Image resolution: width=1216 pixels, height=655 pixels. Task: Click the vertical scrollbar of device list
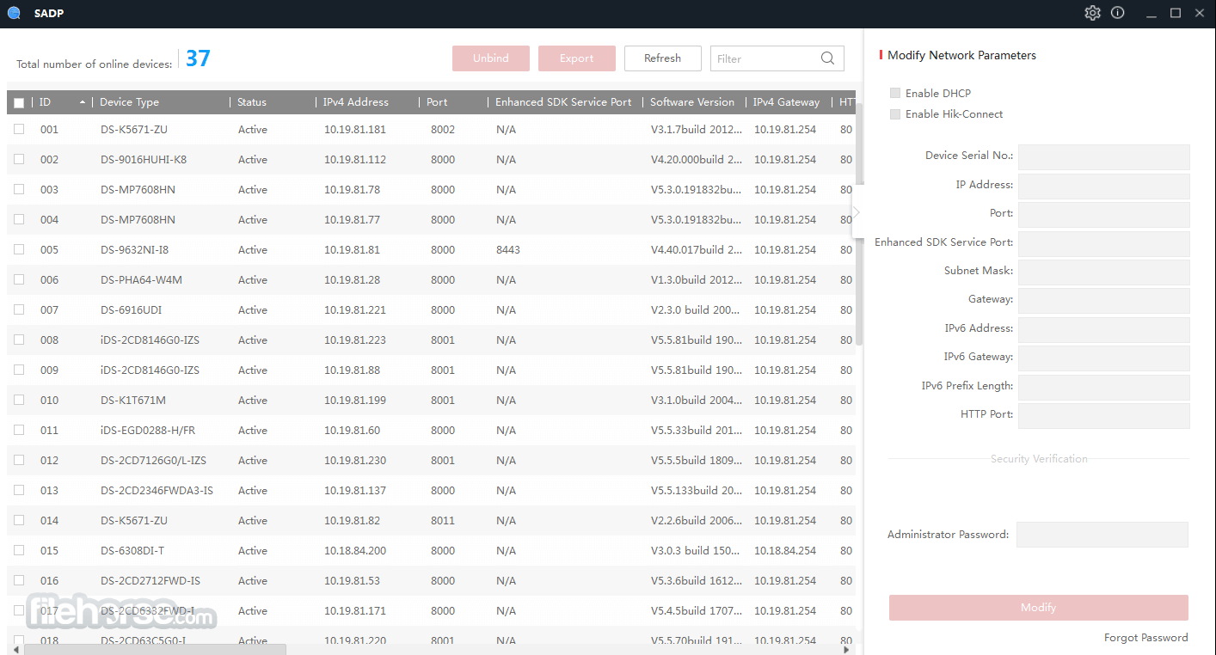click(x=859, y=223)
